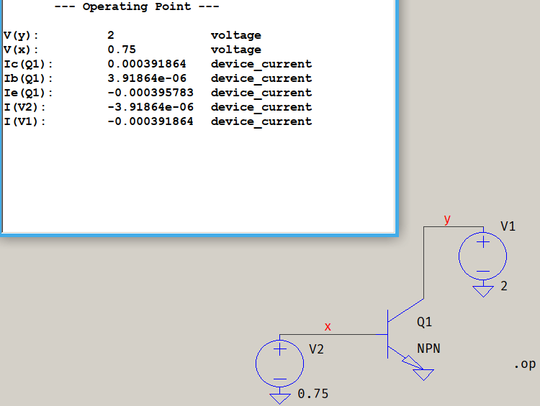Select the Ic(Q1) row label

[x=28, y=64]
